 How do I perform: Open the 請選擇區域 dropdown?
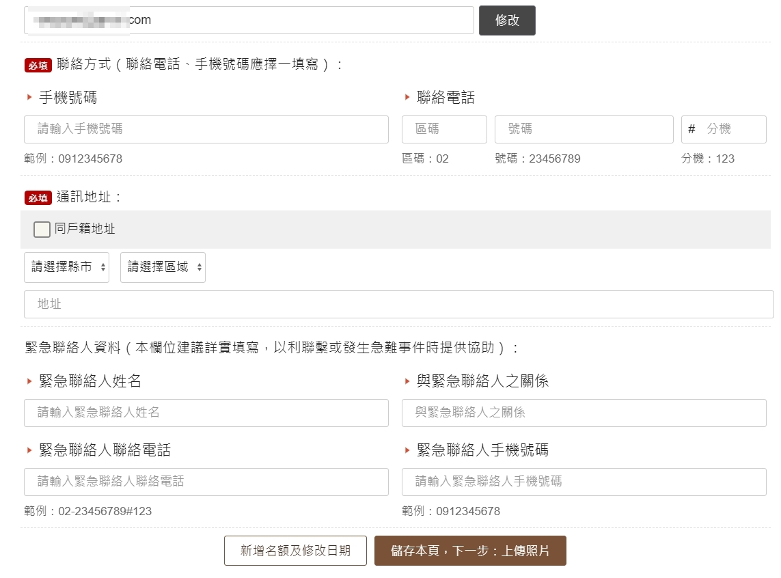click(163, 267)
